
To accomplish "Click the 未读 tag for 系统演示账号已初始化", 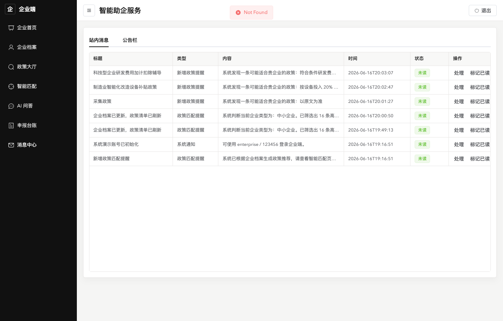I will pyautogui.click(x=422, y=144).
